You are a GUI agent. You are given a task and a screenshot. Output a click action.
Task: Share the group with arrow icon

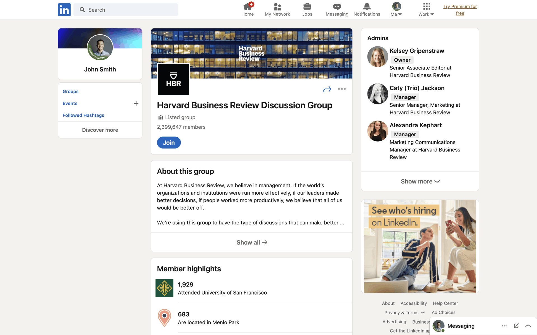[327, 89]
